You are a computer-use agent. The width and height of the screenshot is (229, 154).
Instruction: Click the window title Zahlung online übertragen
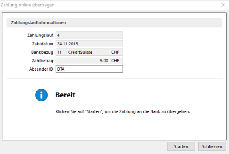[x=28, y=5]
